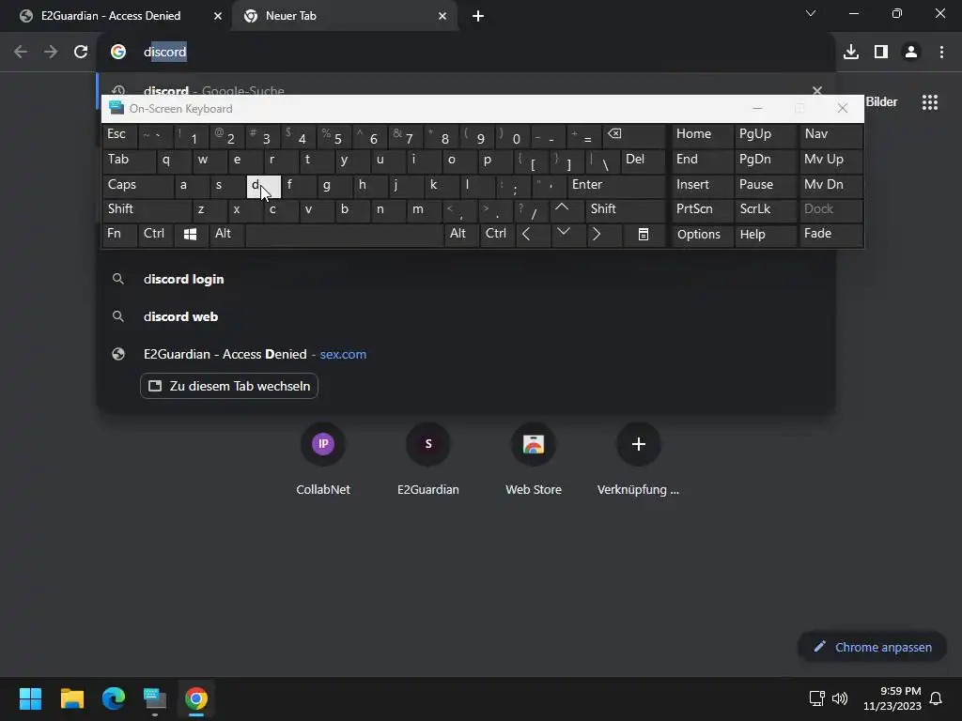Open E2Guardian shortcut tile

(428, 458)
